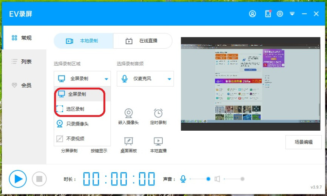The image size is (327, 196).
Task: Expand the 仅麦克风 audio dropdown
Action: click(x=145, y=79)
